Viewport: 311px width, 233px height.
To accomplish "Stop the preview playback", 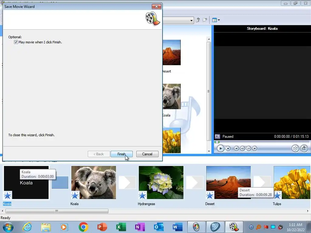I will click(x=228, y=148).
